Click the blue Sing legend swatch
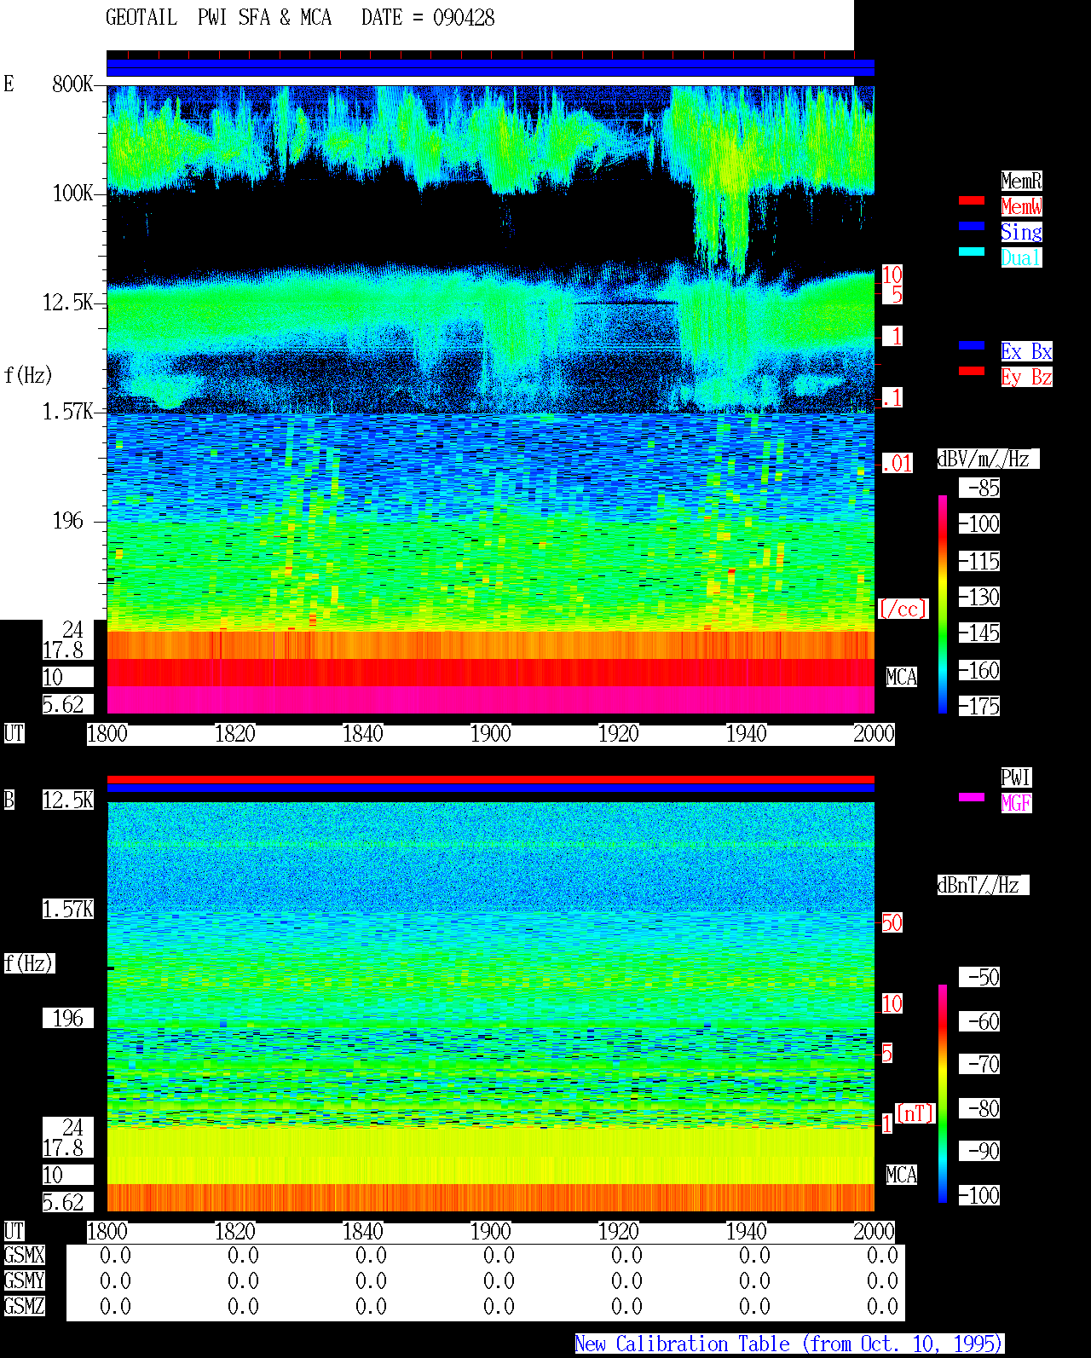 coord(972,226)
